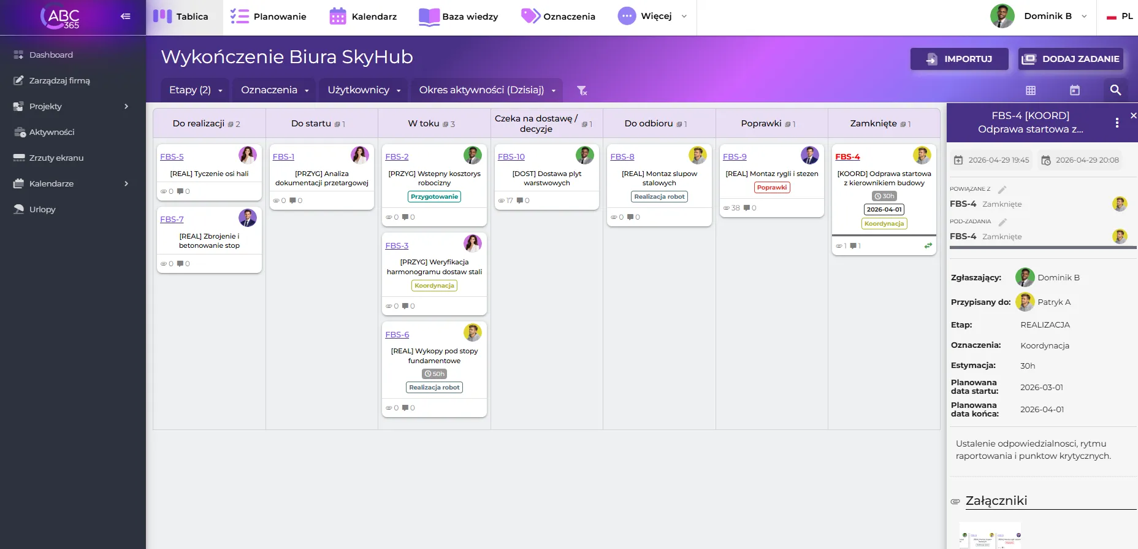This screenshot has height=549, width=1138.
Task: Open task link FBS-2
Action: coord(397,157)
